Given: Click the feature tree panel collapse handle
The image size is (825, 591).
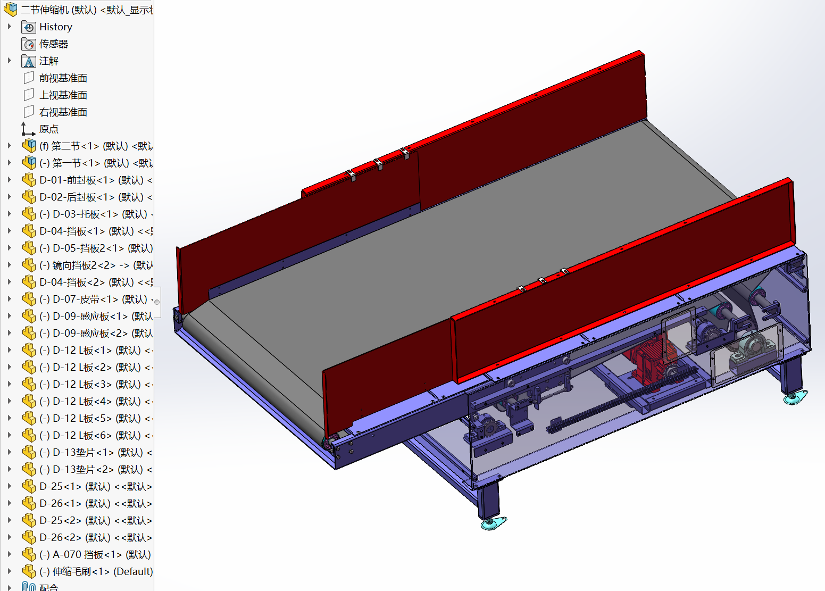Looking at the screenshot, I should click(157, 302).
